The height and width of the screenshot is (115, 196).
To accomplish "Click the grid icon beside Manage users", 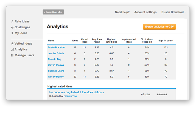I will 12,55.
